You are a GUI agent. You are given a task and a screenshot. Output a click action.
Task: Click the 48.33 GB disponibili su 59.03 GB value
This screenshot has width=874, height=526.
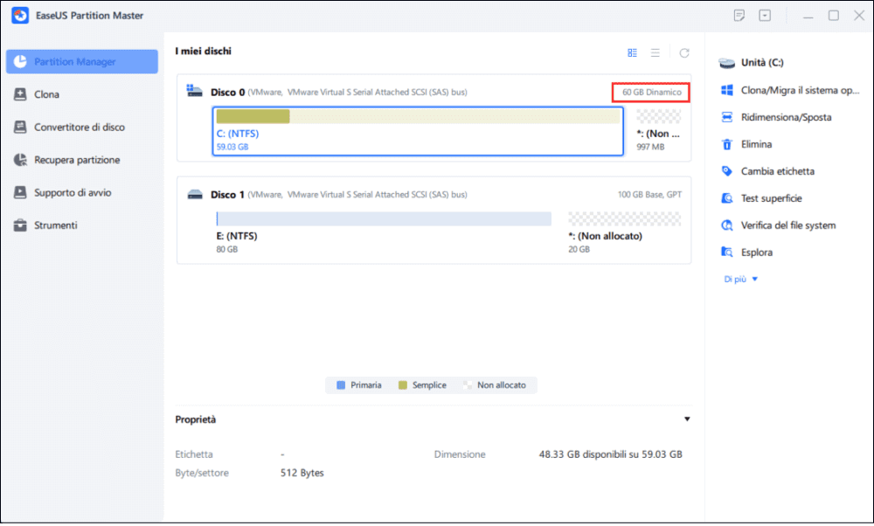(x=610, y=454)
